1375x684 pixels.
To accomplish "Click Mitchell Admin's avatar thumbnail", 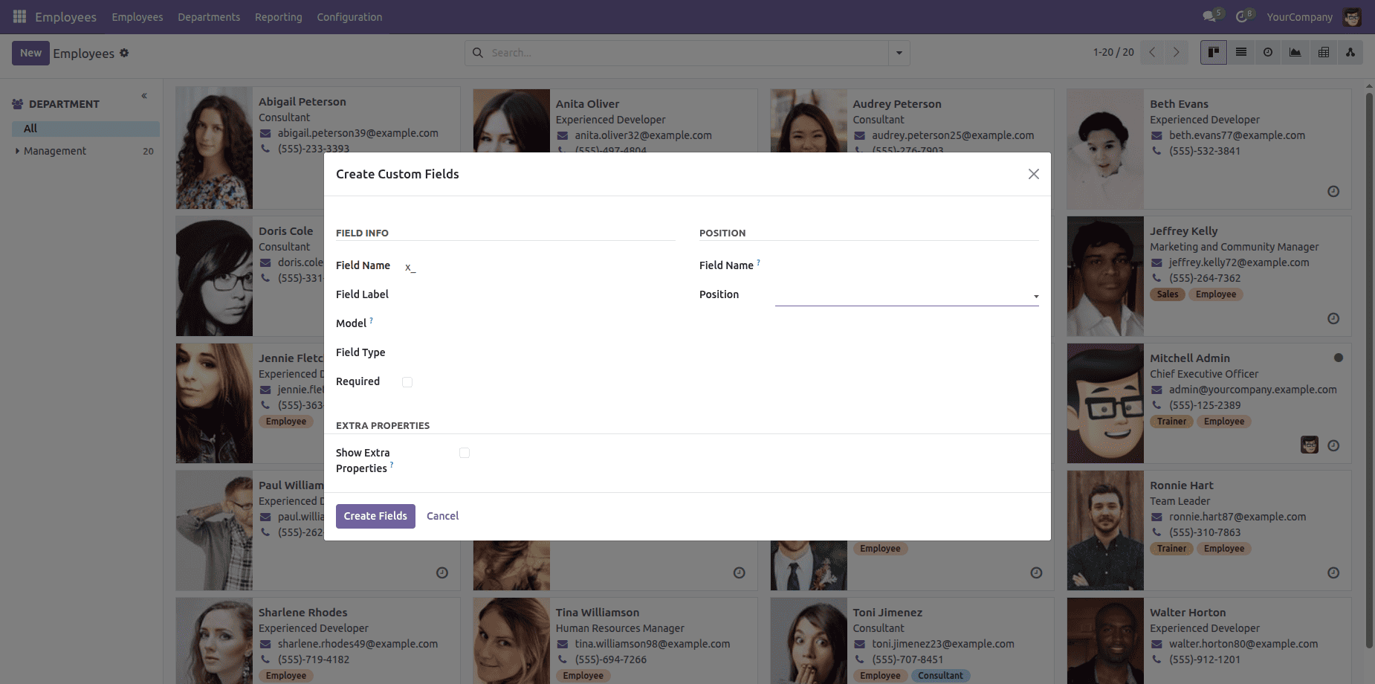I will 1105,404.
